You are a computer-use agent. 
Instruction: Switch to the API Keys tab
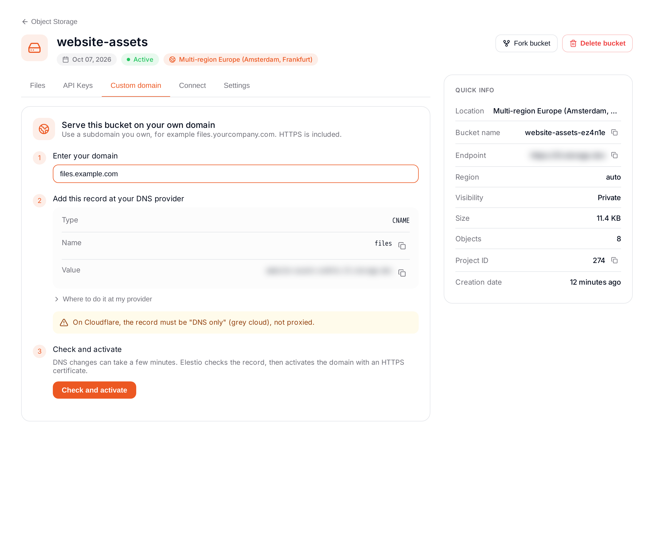click(x=78, y=85)
